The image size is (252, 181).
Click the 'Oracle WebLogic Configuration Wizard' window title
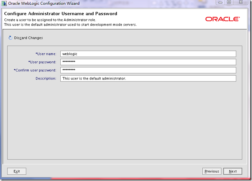[44, 4]
